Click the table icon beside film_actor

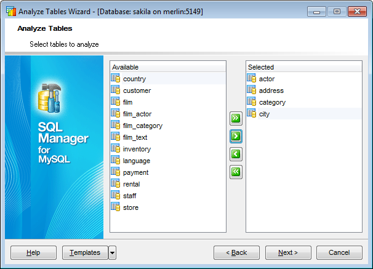pyautogui.click(x=116, y=113)
